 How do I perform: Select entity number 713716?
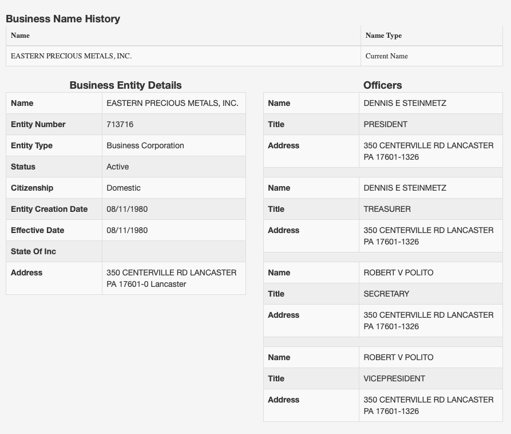(120, 124)
